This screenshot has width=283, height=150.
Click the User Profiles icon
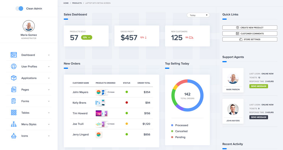pyautogui.click(x=14, y=67)
